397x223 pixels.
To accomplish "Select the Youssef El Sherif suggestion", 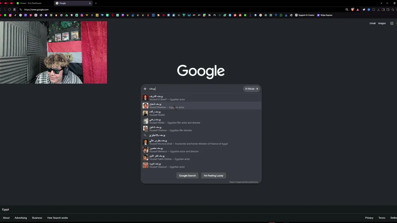I will pos(201,98).
